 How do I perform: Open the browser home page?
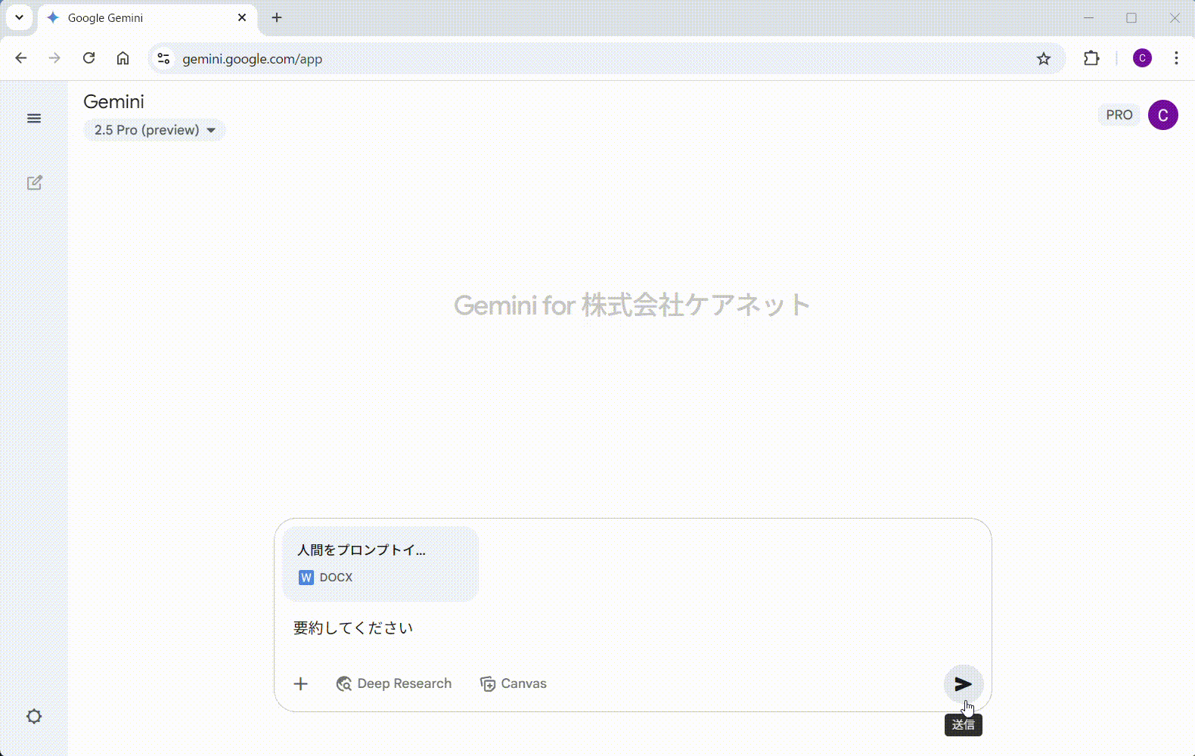coord(123,58)
